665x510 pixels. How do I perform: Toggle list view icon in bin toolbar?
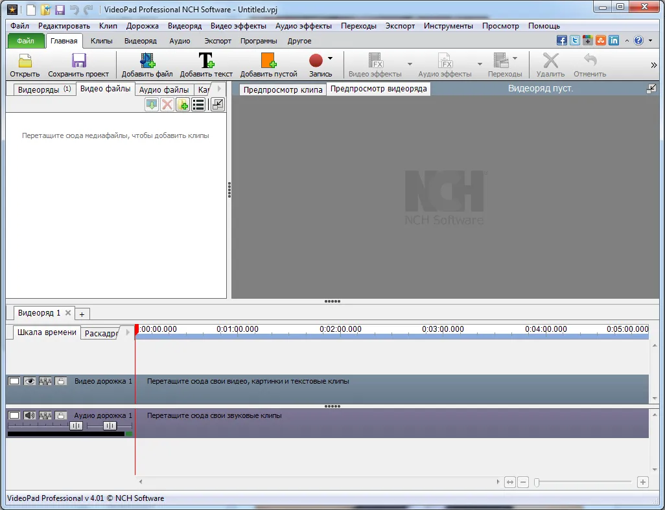coord(198,104)
